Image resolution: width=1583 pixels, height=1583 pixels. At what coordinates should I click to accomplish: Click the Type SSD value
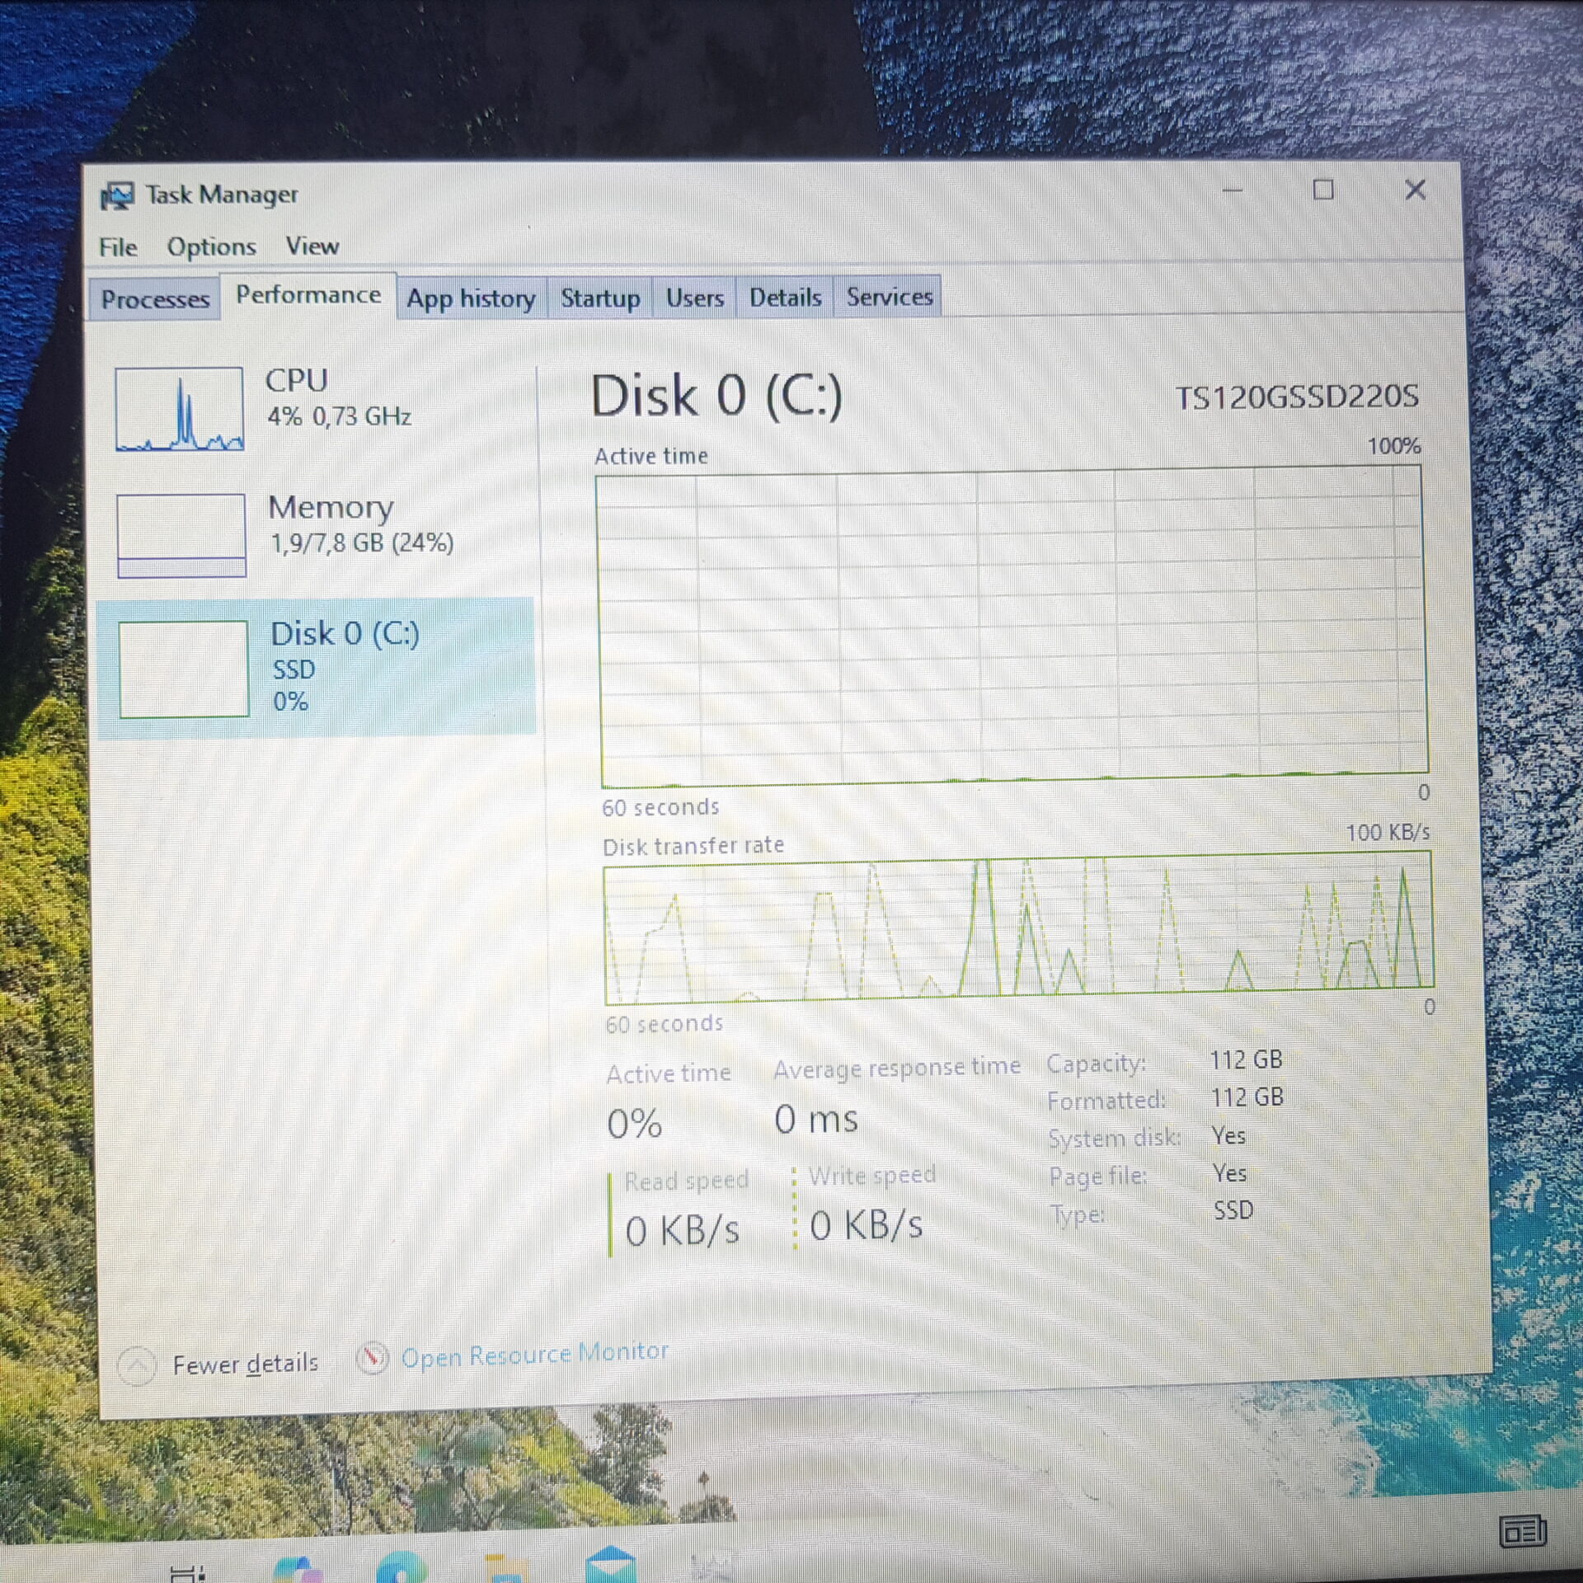1233,1210
